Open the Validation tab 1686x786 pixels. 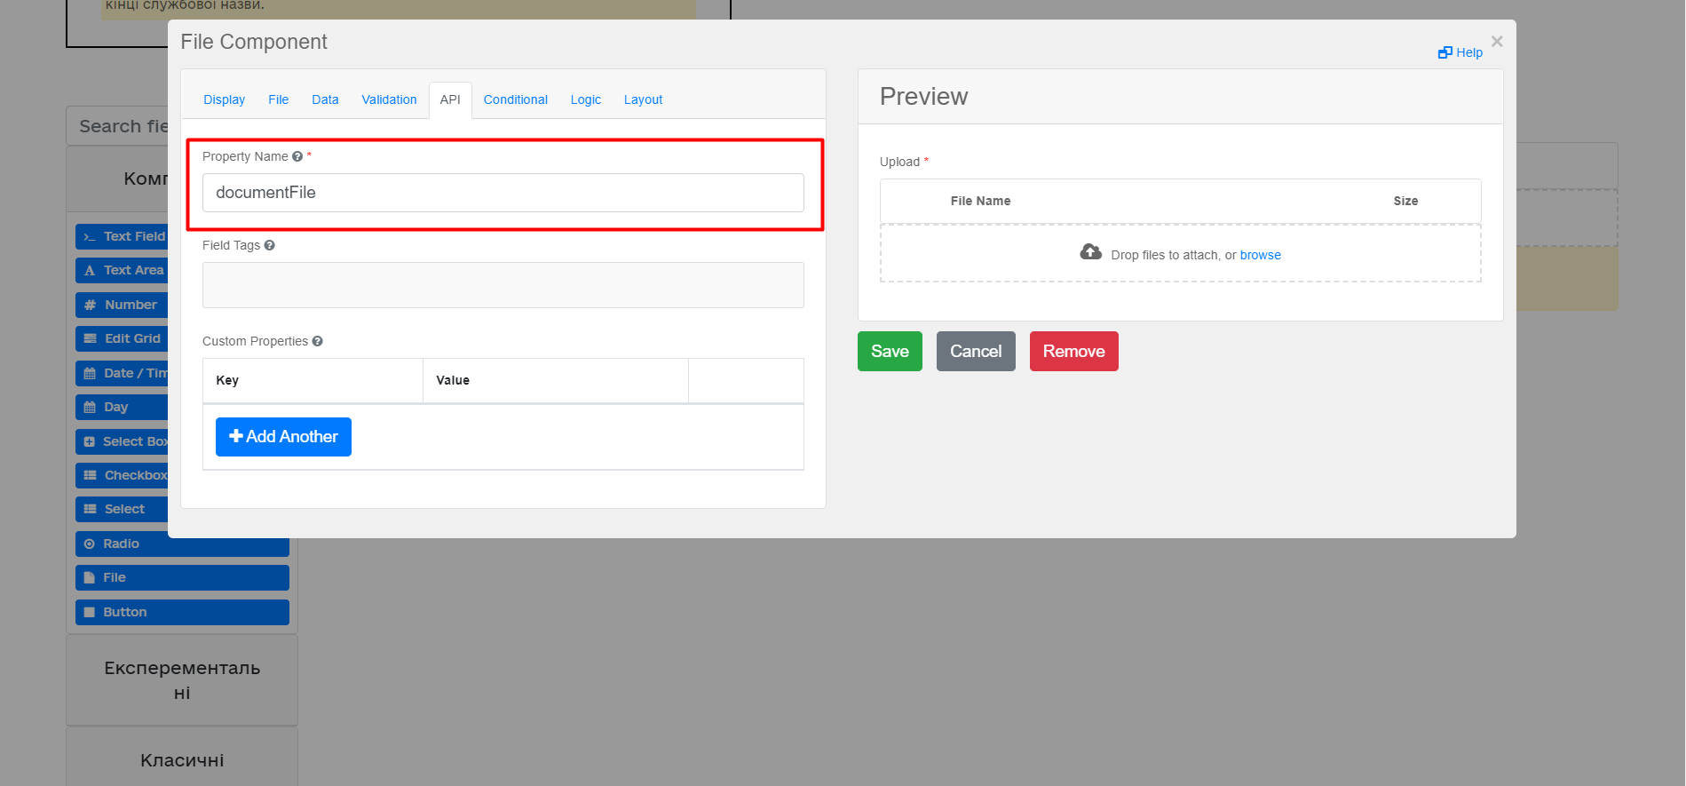389,99
